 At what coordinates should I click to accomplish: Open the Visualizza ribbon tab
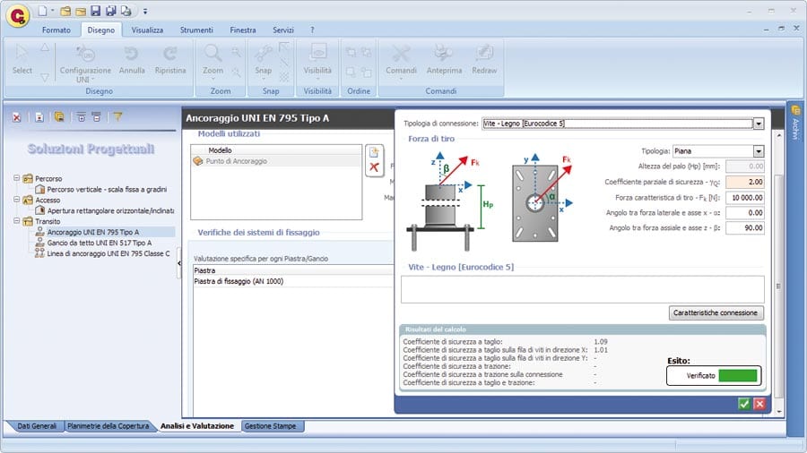(x=147, y=30)
